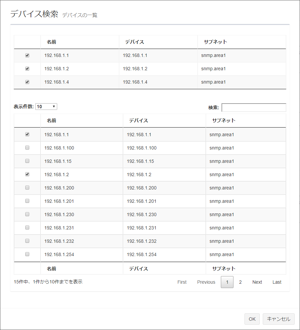Click the Next pagination link

pos(257,282)
